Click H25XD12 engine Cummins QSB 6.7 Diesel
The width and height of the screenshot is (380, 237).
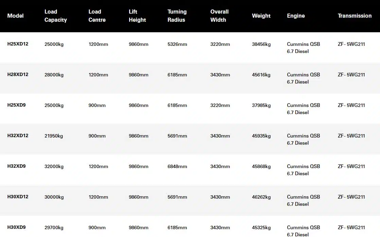[304, 48]
